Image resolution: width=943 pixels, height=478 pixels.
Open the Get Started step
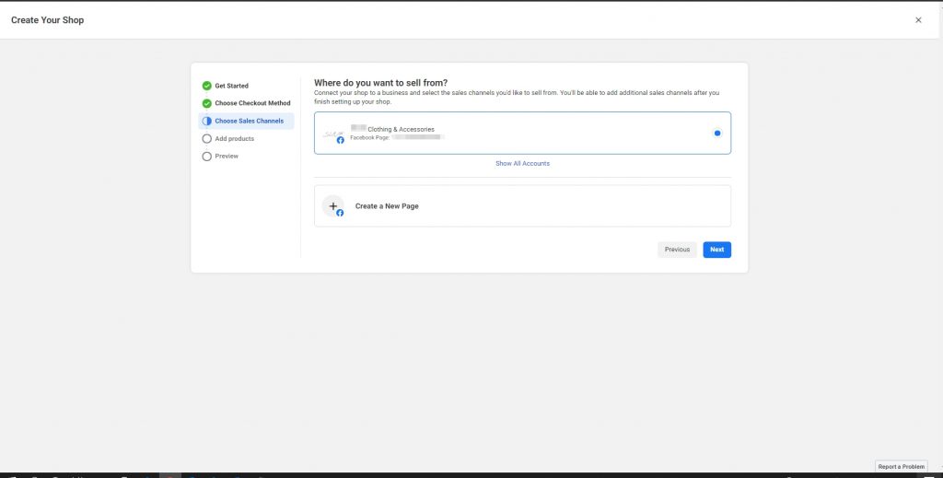[x=231, y=86]
